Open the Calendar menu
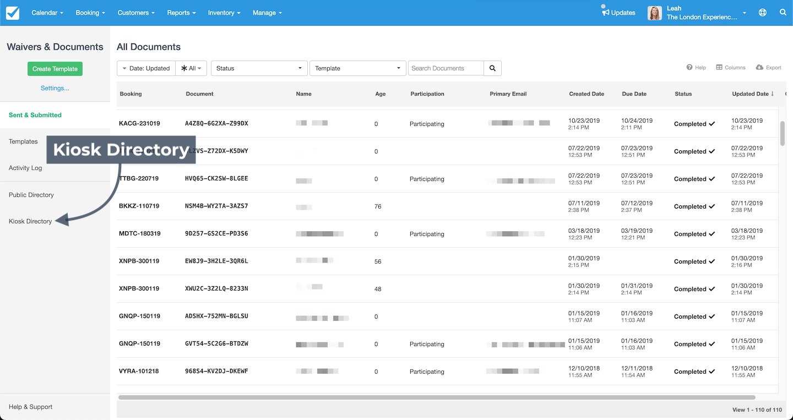This screenshot has width=793, height=420. point(47,13)
